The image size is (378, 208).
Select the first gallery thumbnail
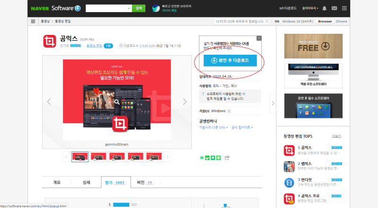point(80,157)
